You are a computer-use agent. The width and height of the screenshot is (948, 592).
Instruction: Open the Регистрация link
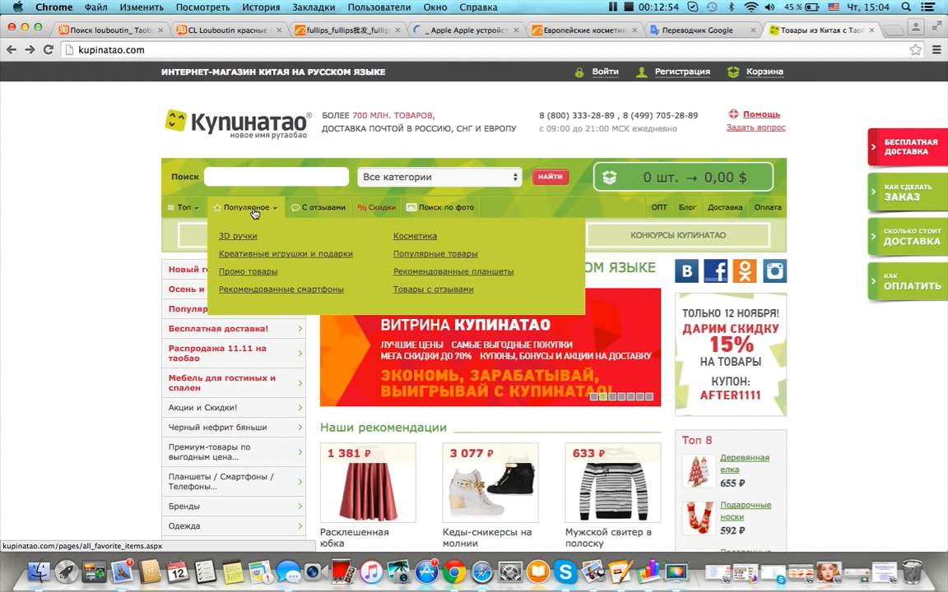tap(682, 72)
